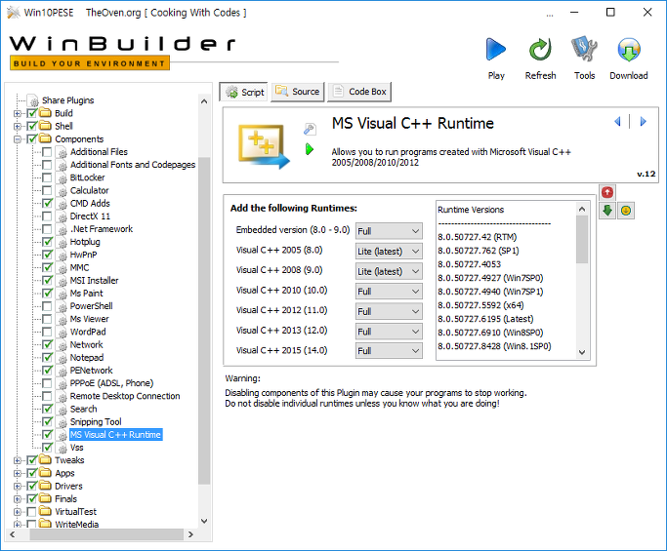The image size is (667, 551).
Task: Open the Visual C++ 2008 dropdown
Action: 389,271
